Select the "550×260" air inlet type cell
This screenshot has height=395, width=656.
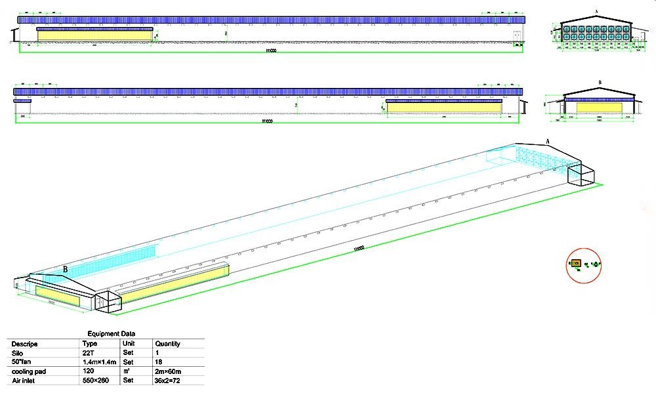tap(96, 381)
